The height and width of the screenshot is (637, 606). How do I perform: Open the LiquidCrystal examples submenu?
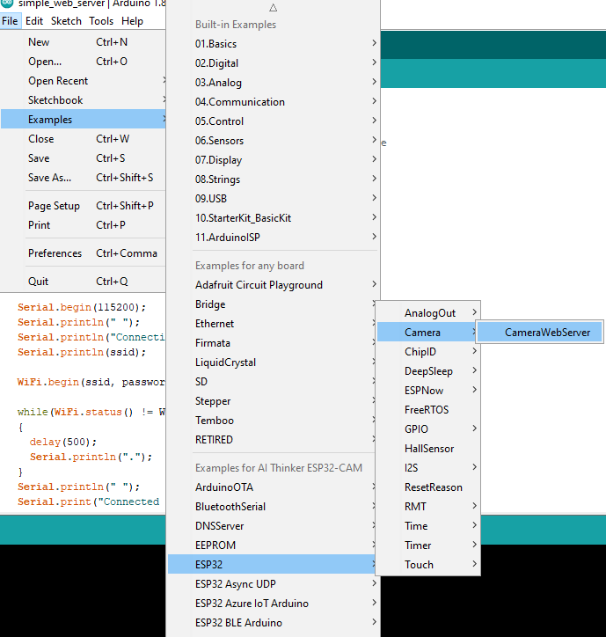click(x=271, y=362)
